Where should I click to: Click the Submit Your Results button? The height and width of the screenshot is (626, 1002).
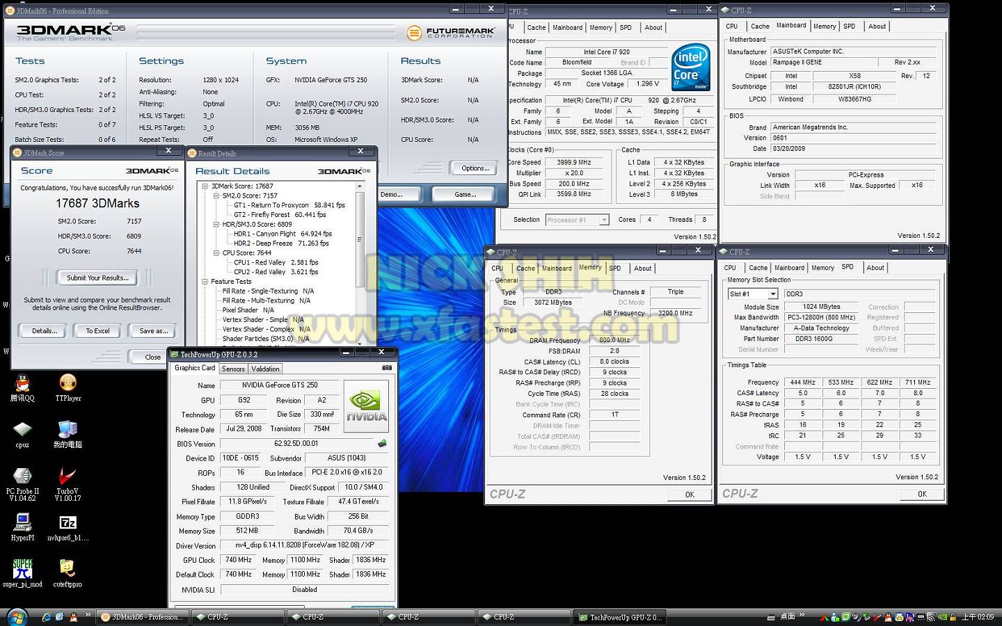click(97, 278)
